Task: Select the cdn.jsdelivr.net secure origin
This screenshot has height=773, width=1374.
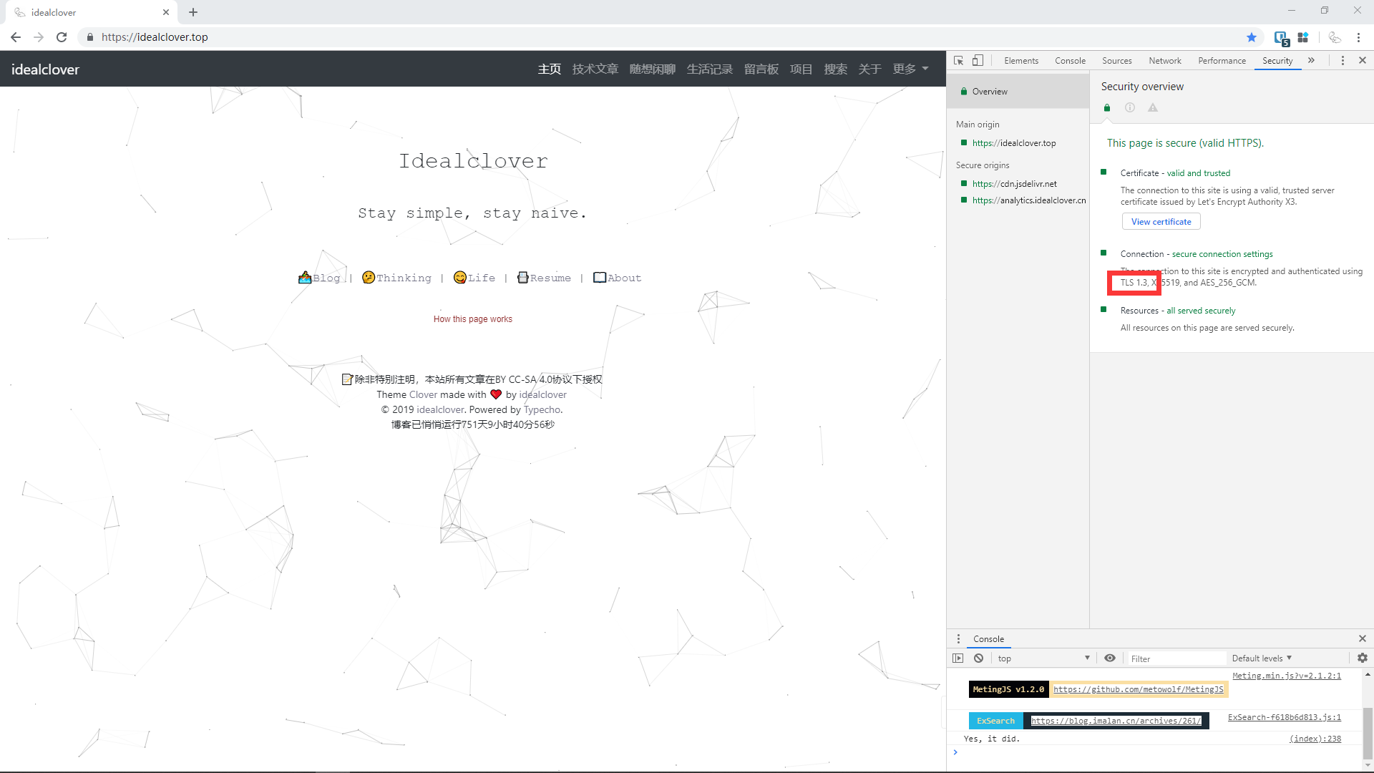Action: (x=1014, y=184)
